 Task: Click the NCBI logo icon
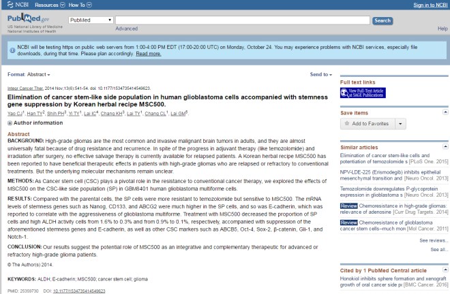(x=10, y=5)
